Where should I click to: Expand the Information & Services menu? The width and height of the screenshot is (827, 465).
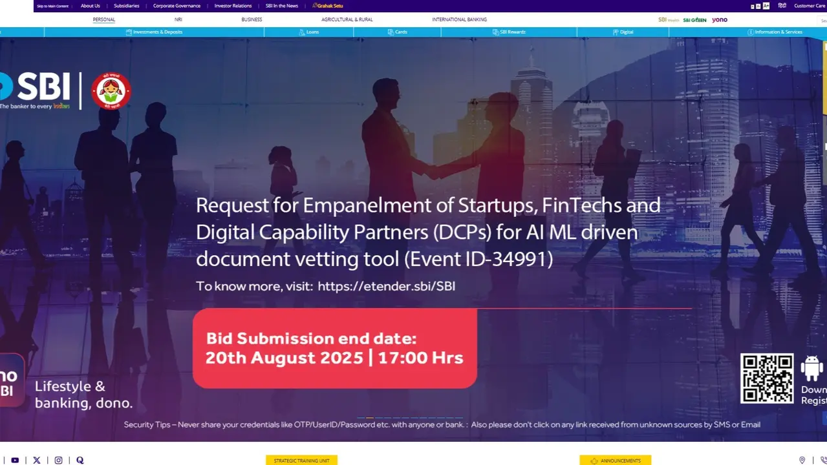click(x=775, y=32)
